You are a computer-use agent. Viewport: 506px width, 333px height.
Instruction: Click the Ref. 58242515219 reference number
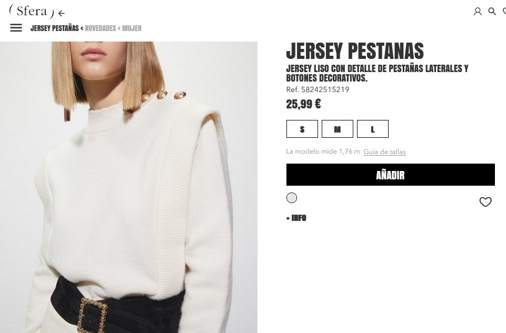(x=318, y=89)
